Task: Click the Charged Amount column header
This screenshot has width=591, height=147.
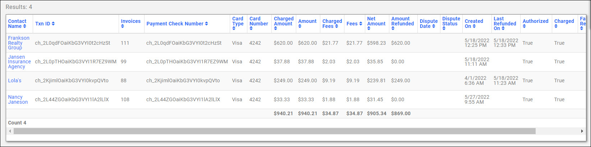Action: pyautogui.click(x=283, y=21)
